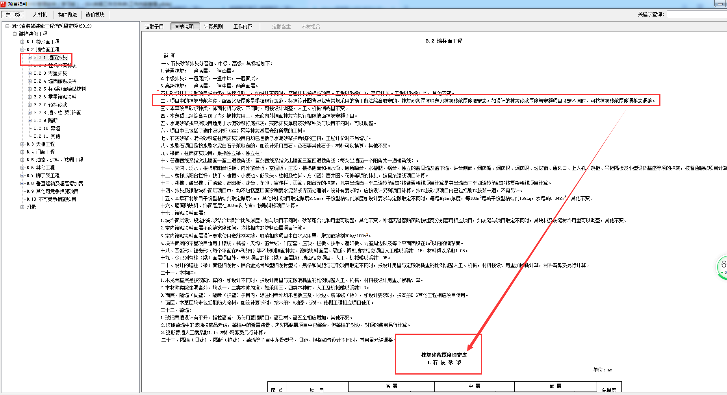Select the 装饰装修工程 tree item
Screen dimensions: 727x395
tap(33, 34)
